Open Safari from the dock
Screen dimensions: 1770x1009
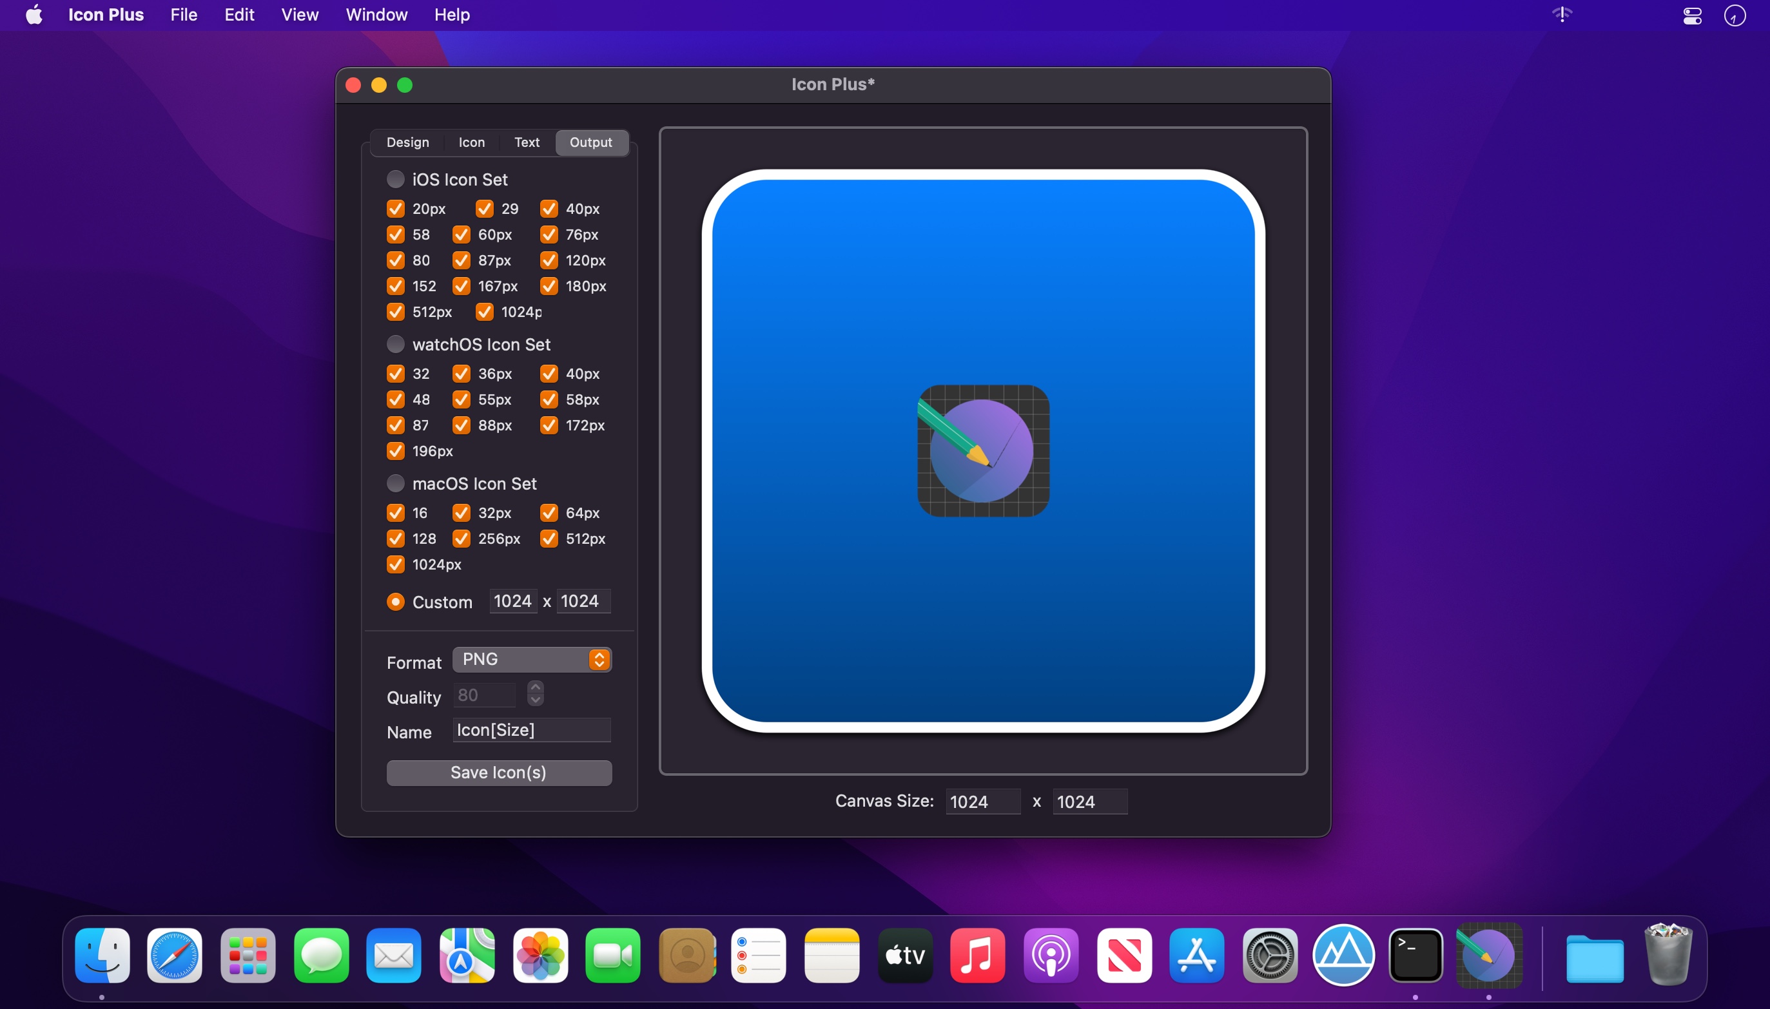pyautogui.click(x=174, y=956)
